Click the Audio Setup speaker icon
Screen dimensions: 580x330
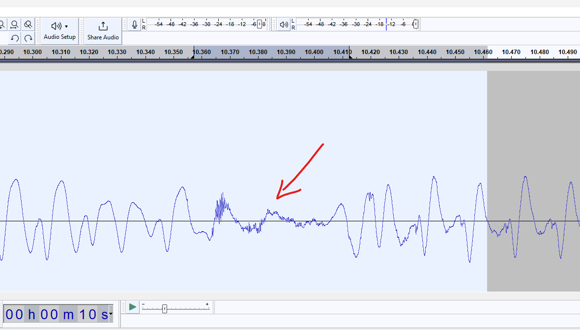coord(56,26)
